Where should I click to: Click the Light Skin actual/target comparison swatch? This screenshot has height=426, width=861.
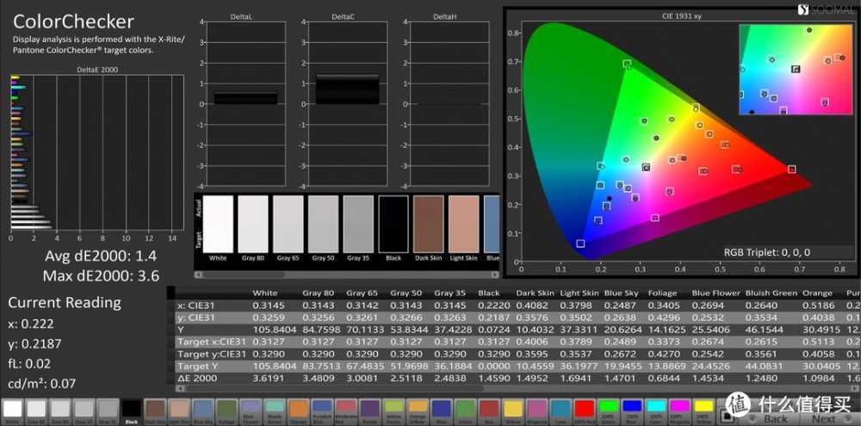463,223
